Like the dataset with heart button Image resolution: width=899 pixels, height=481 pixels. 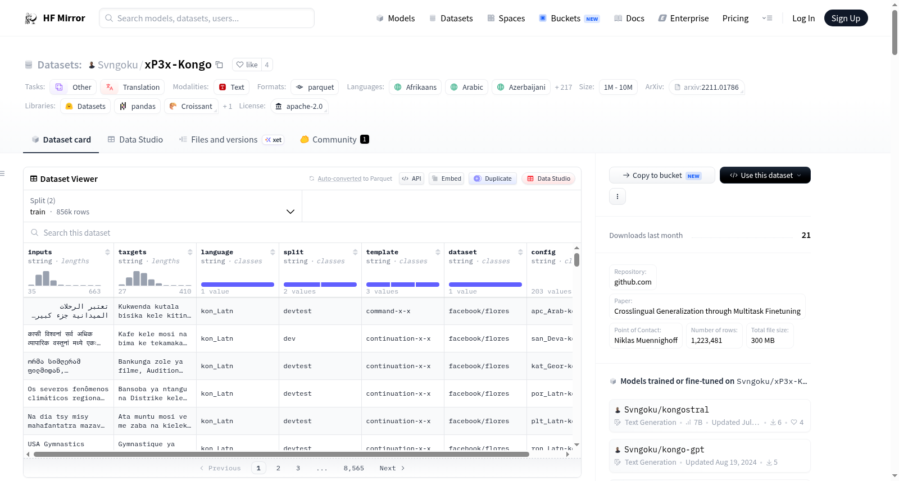247,65
